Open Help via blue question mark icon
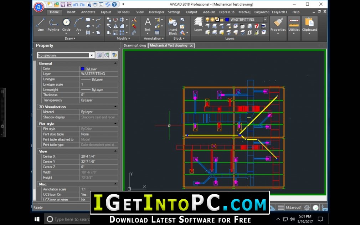The height and width of the screenshot is (225, 360). tap(114, 4)
